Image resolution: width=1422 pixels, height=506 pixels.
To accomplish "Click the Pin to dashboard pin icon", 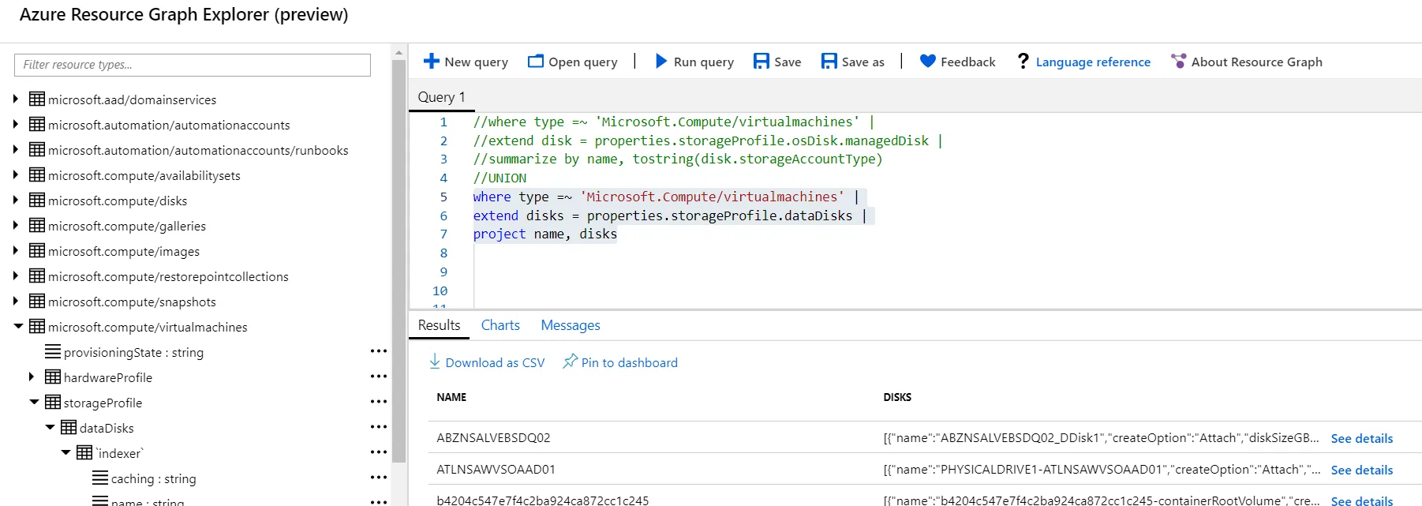I will [x=569, y=362].
